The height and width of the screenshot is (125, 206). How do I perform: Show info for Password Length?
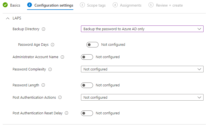[43, 85]
